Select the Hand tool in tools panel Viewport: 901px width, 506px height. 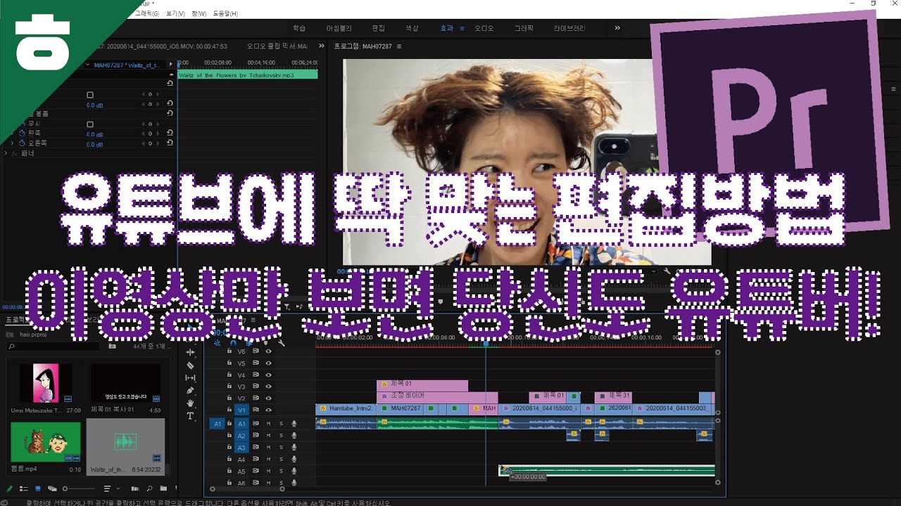click(190, 403)
